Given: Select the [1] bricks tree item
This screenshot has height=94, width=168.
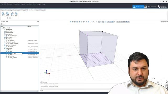Looking at the screenshot, I should click(x=10, y=47).
